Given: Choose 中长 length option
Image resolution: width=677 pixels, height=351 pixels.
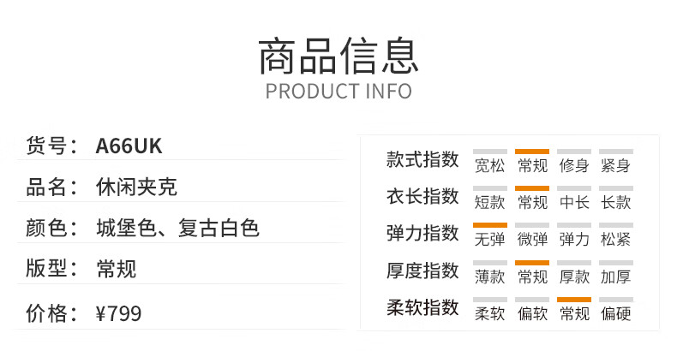Looking at the screenshot, I should click(573, 203).
